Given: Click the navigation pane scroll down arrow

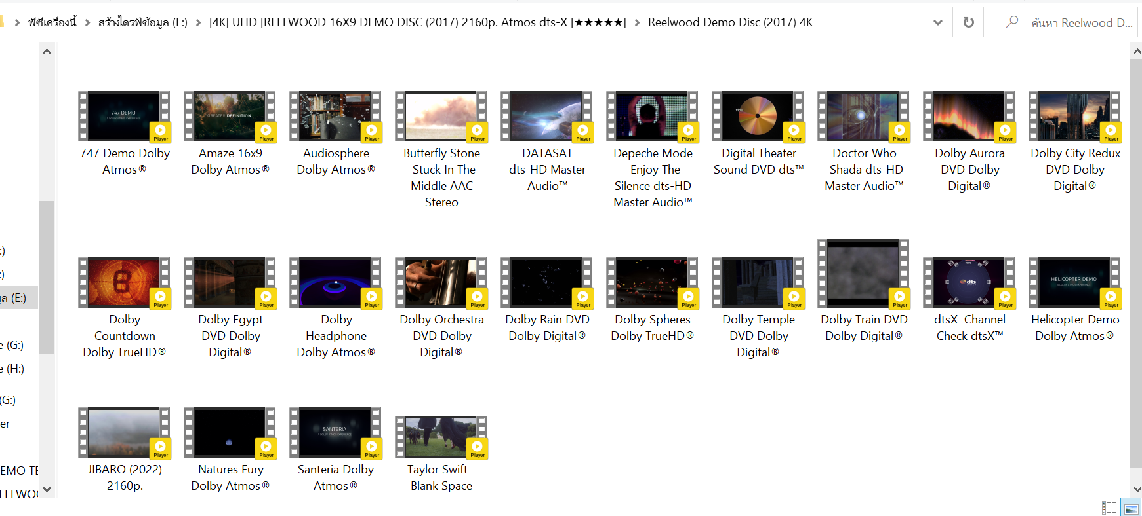Looking at the screenshot, I should tap(47, 489).
